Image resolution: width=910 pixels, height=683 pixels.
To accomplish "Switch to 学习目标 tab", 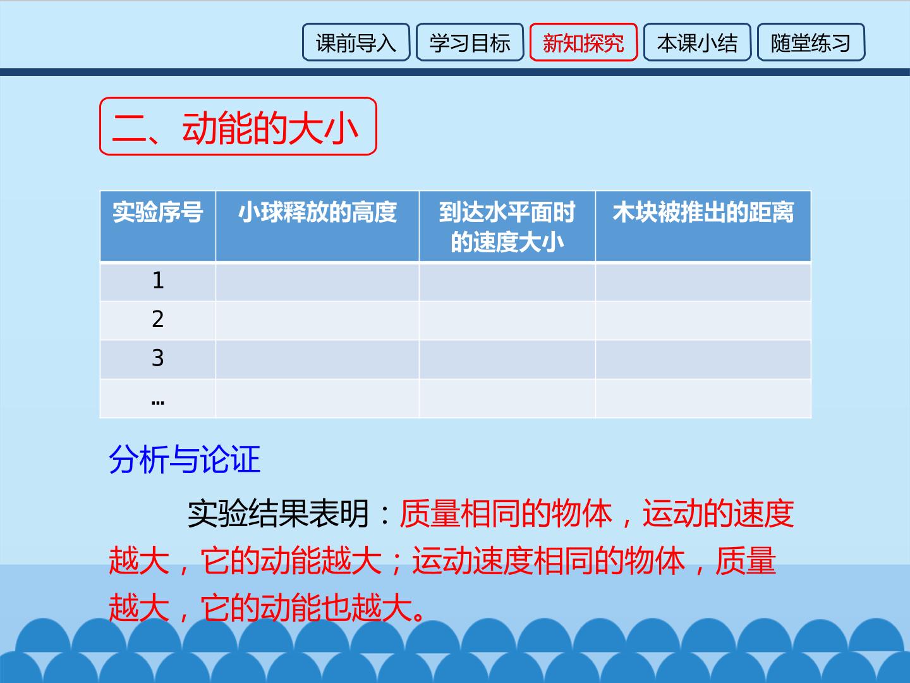I will click(470, 42).
